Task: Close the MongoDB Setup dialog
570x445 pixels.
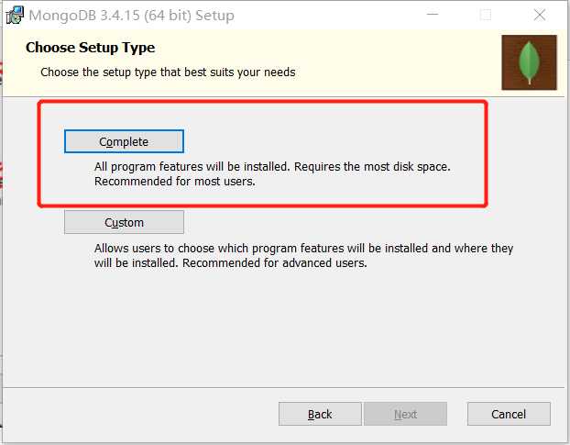Action: (x=540, y=16)
